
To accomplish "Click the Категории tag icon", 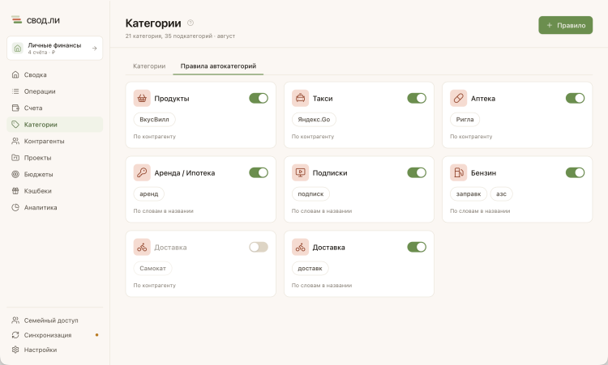I will tap(15, 125).
